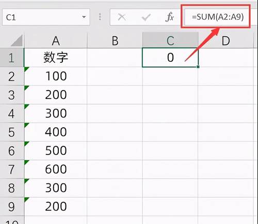Image resolution: width=258 pixels, height=224 pixels.
Task: Click the error indicator triangle in cell A2
Action: (26, 69)
